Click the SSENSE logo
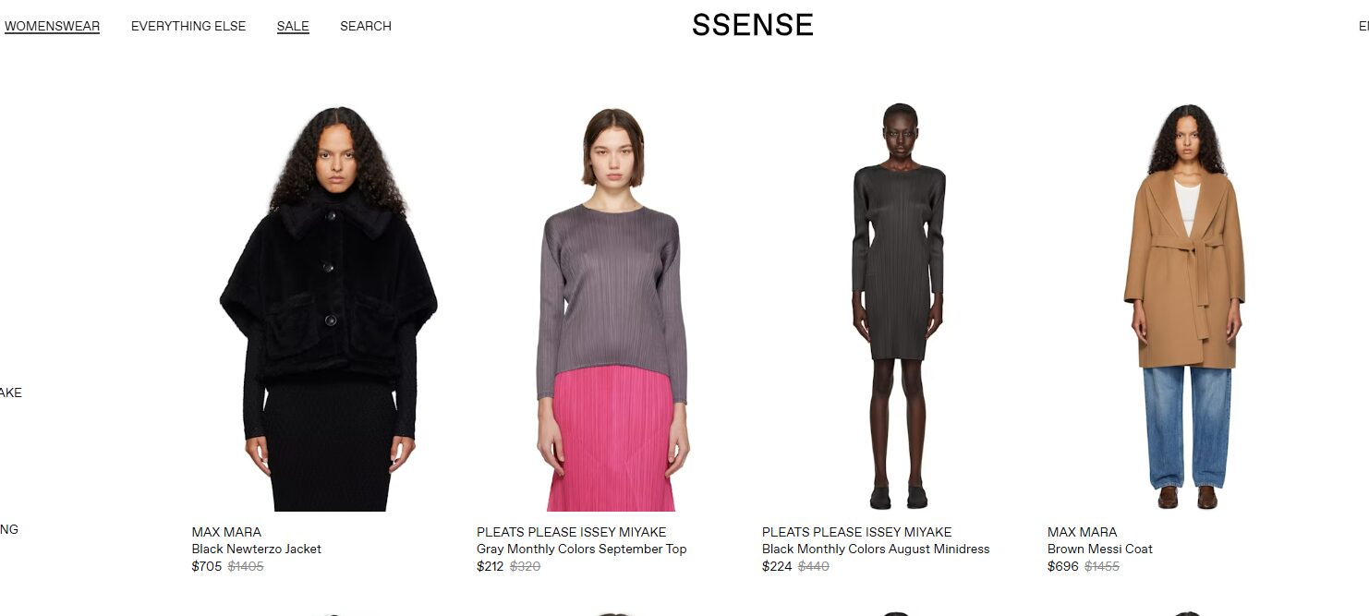The height and width of the screenshot is (616, 1369). pyautogui.click(x=753, y=26)
